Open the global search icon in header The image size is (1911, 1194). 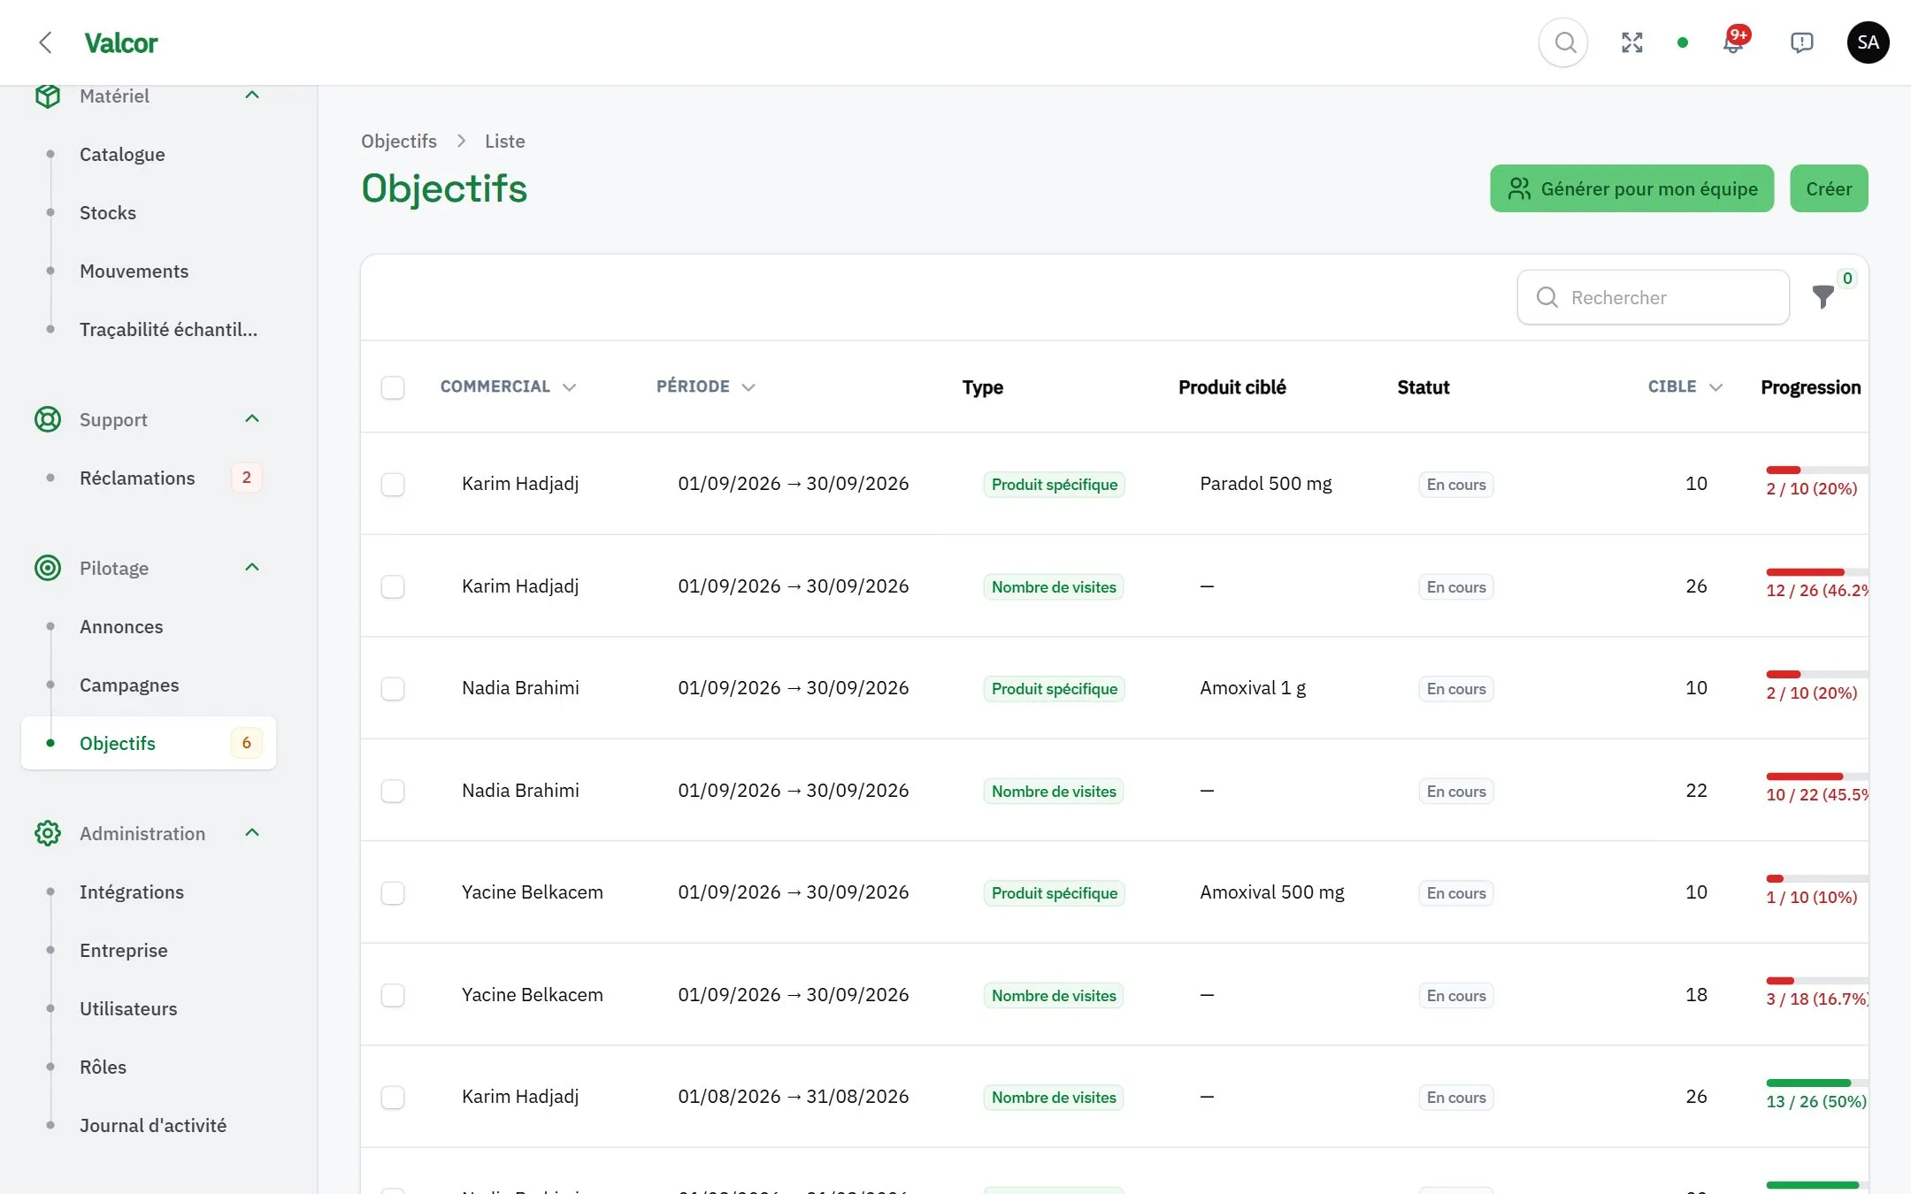pos(1564,42)
